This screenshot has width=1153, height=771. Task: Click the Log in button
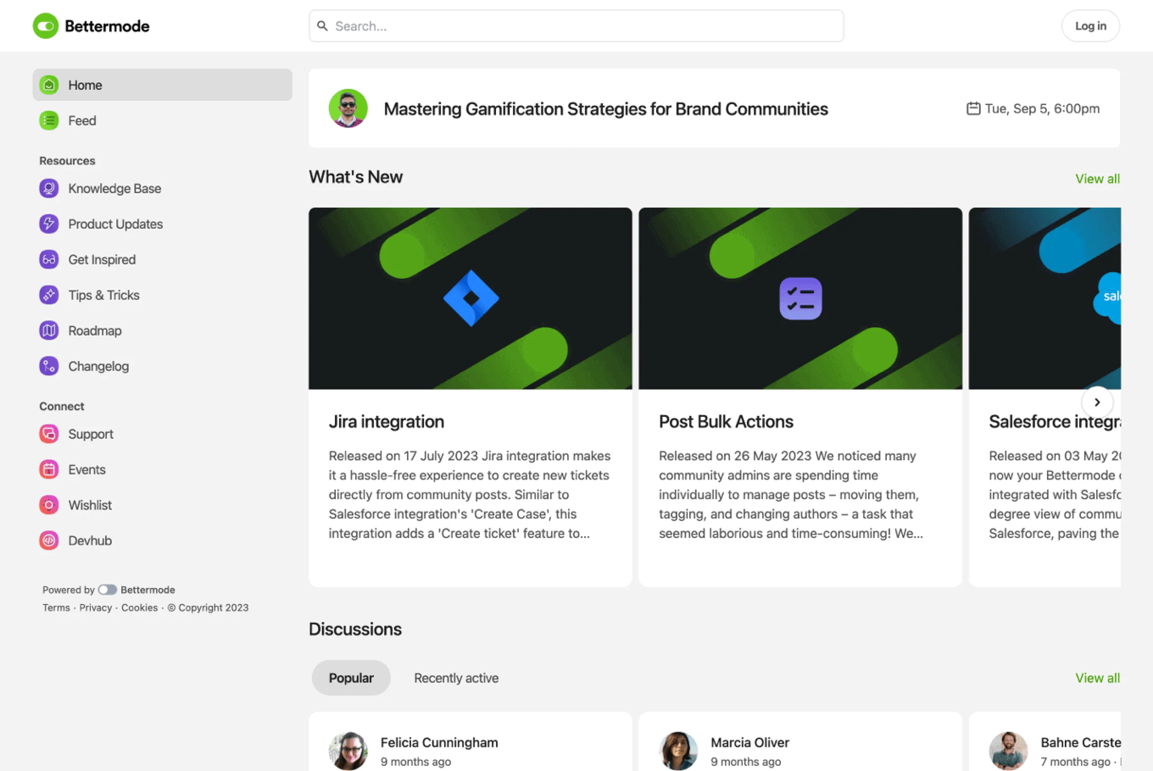(x=1091, y=26)
